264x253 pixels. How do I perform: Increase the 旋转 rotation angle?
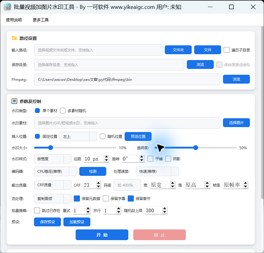(142, 157)
